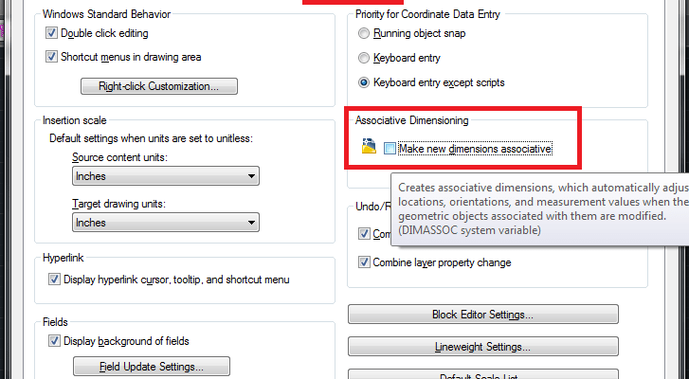Enable Make new dimensions associative

pos(390,149)
